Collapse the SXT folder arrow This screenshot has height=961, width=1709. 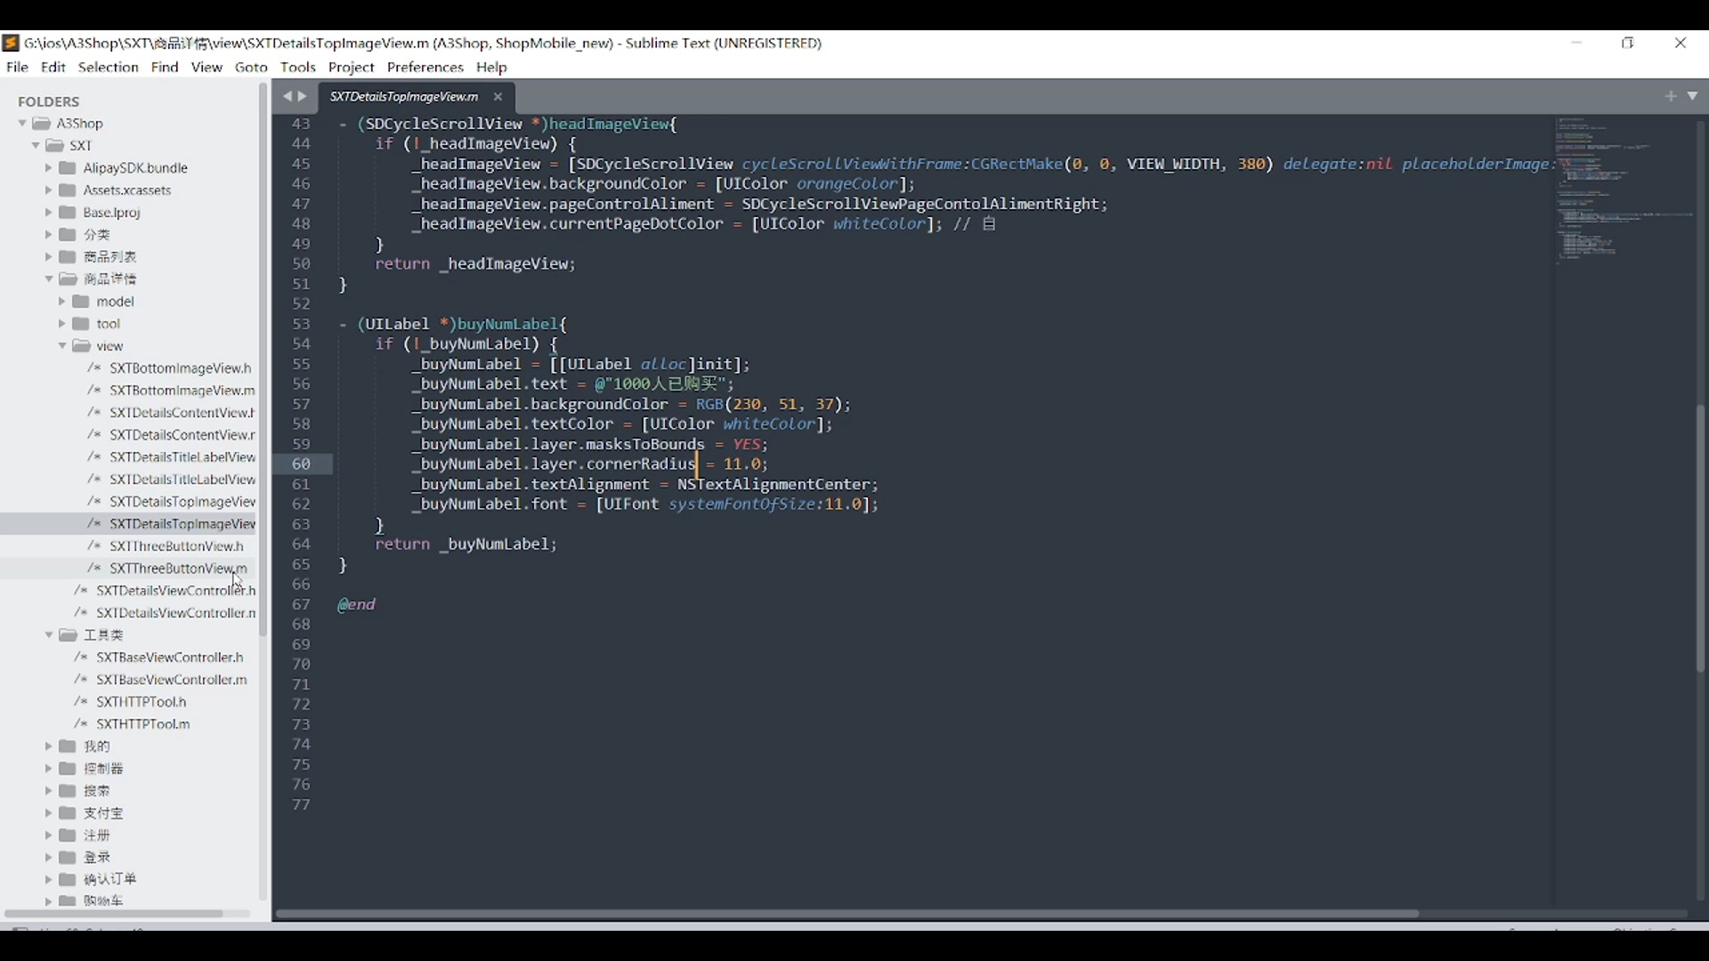tap(36, 145)
